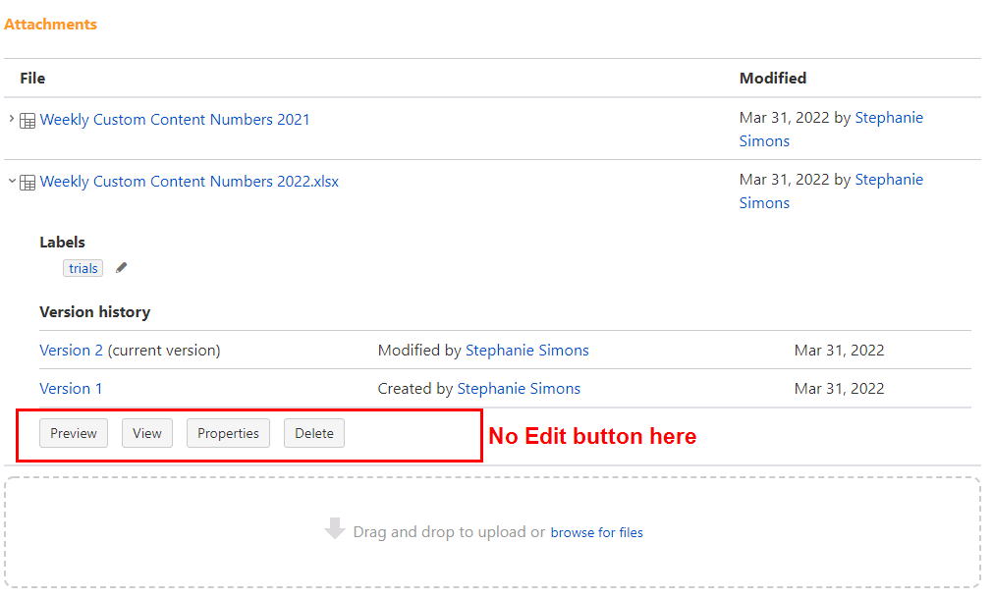
Task: Collapse the Weekly Custom Content Numbers 2022.xlsx details
Action: point(10,181)
